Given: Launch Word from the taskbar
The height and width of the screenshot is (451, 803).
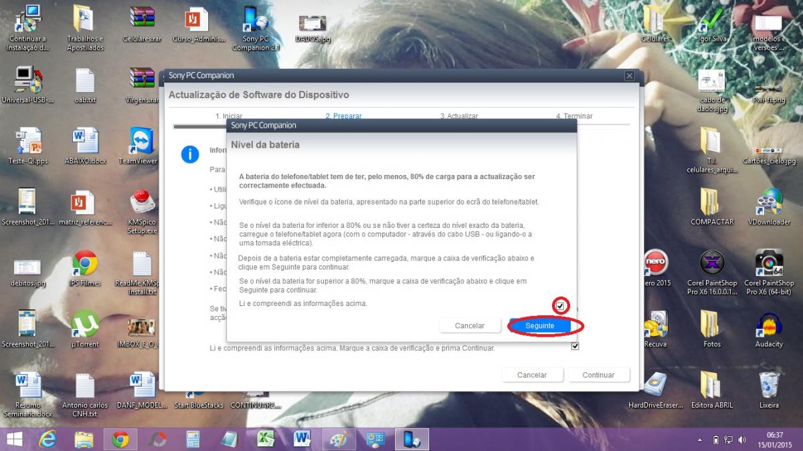Looking at the screenshot, I should click(x=302, y=439).
